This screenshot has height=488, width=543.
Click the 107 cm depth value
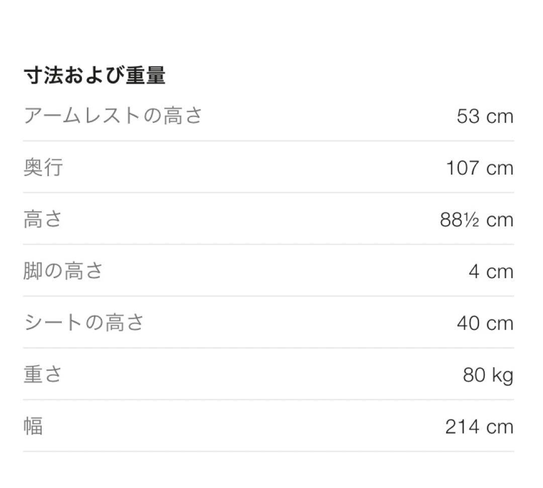[479, 168]
